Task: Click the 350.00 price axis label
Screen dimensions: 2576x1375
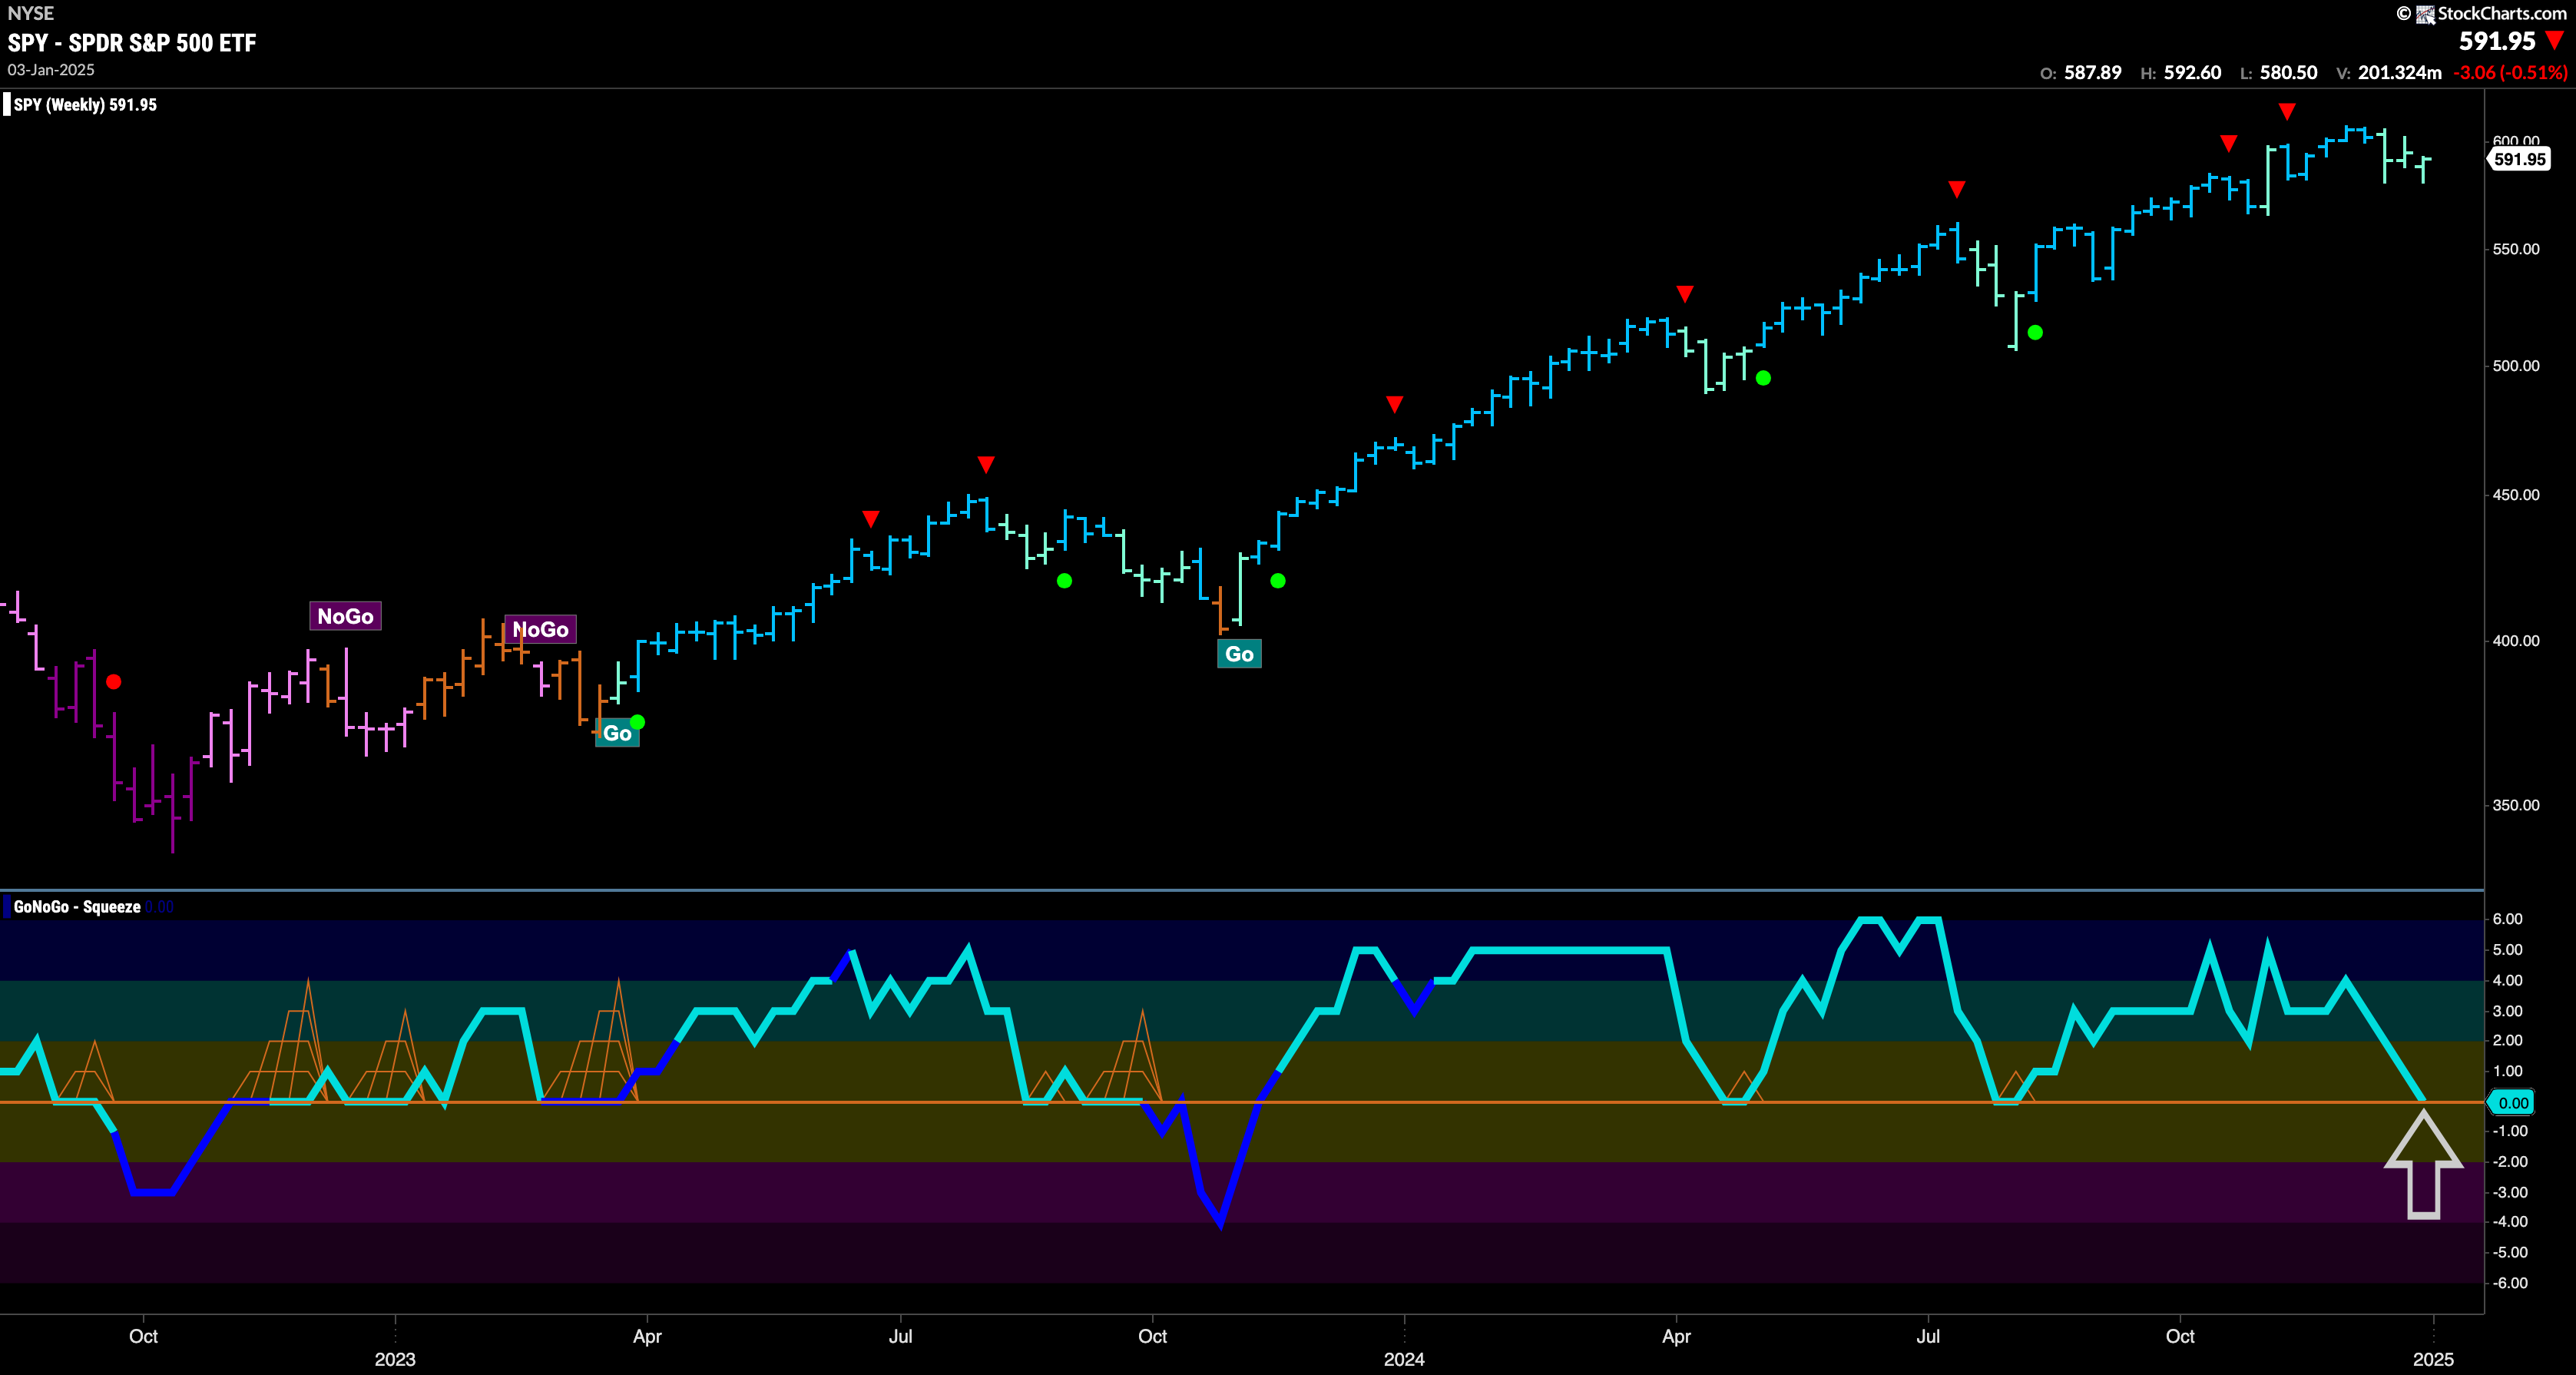Action: click(2516, 805)
